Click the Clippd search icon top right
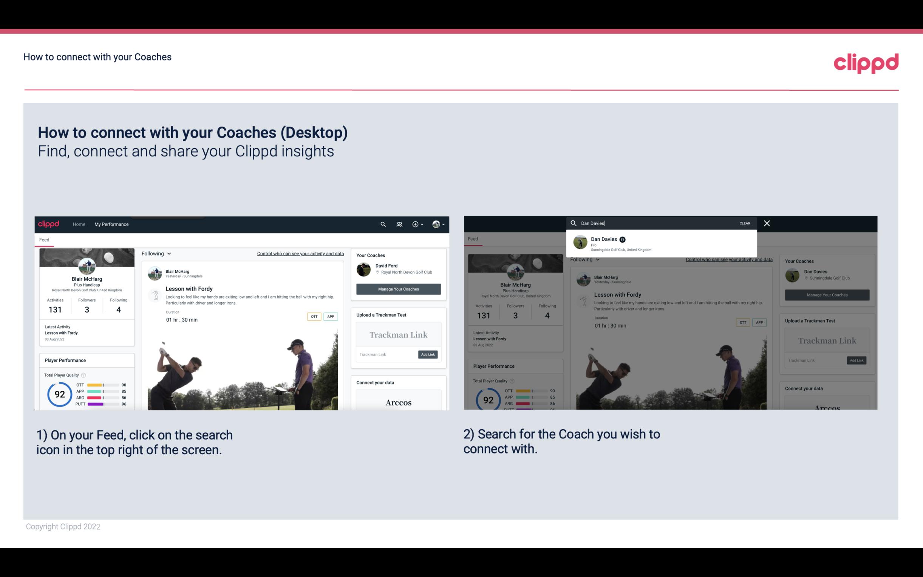Viewport: 923px width, 577px height. click(x=382, y=224)
